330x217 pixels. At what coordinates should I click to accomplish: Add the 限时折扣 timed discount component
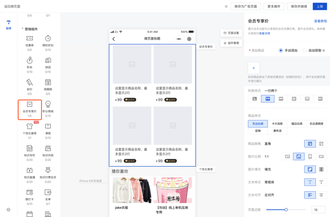click(48, 38)
